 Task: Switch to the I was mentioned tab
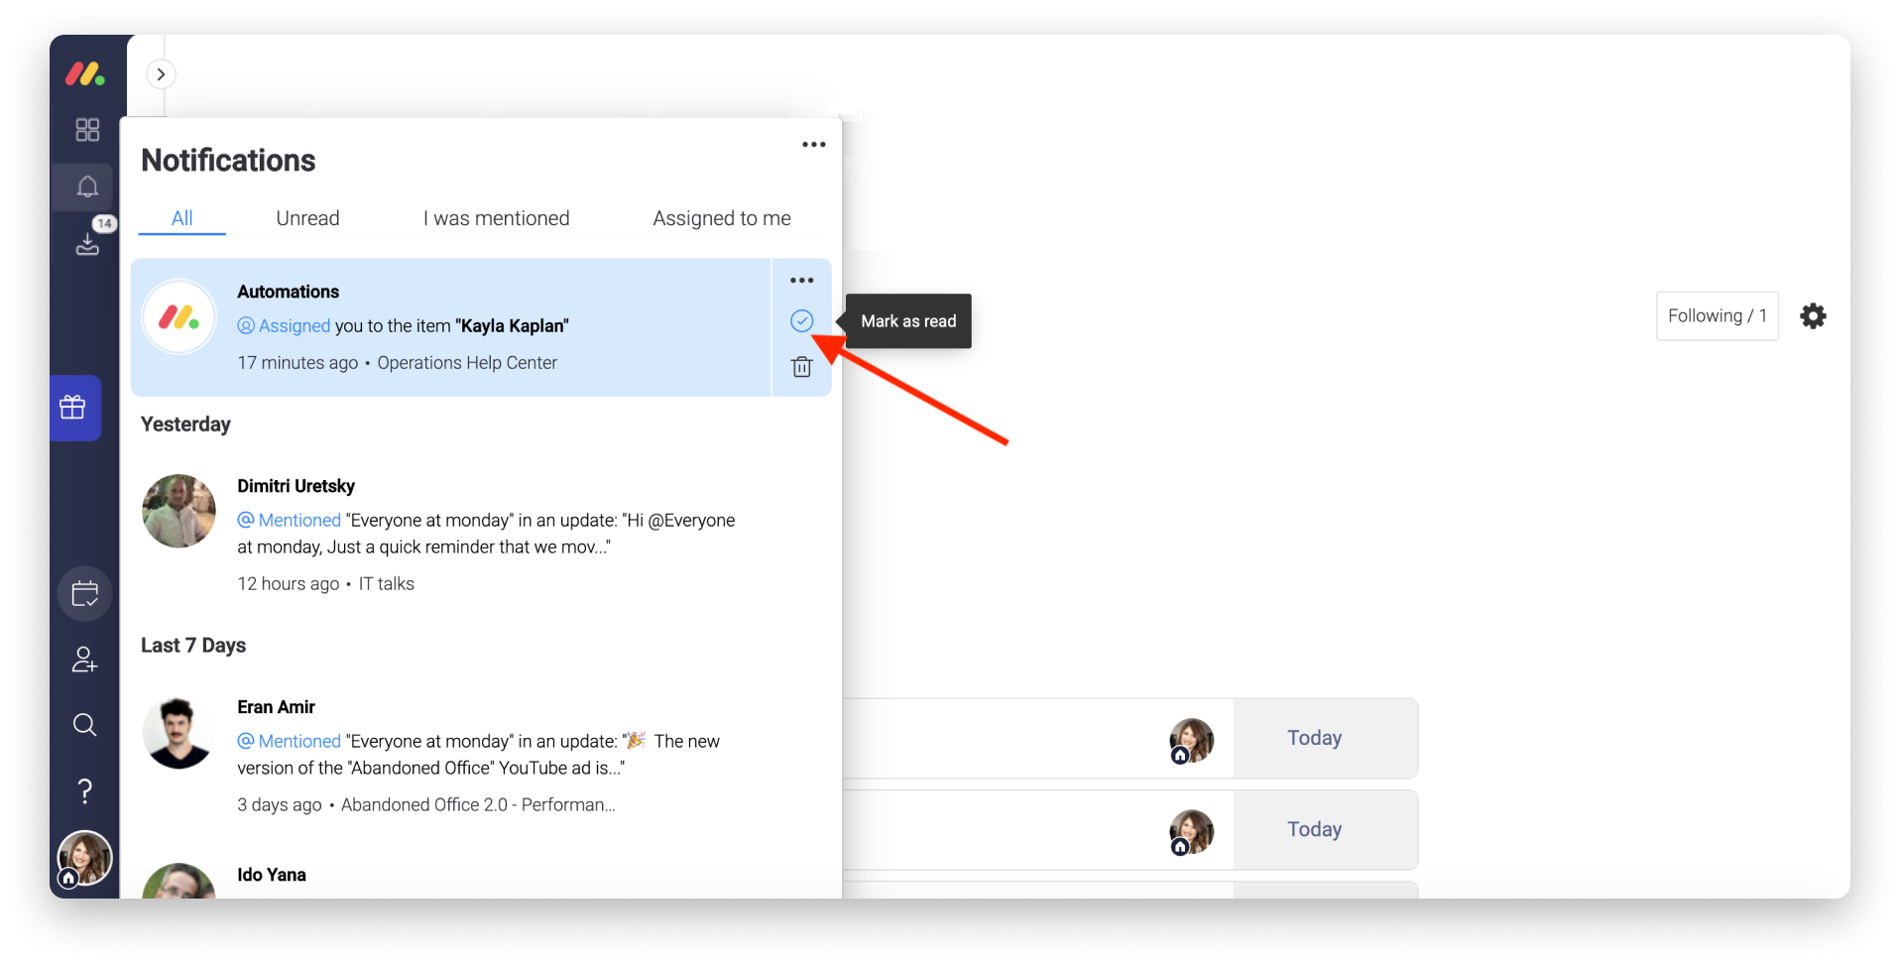[x=497, y=218]
